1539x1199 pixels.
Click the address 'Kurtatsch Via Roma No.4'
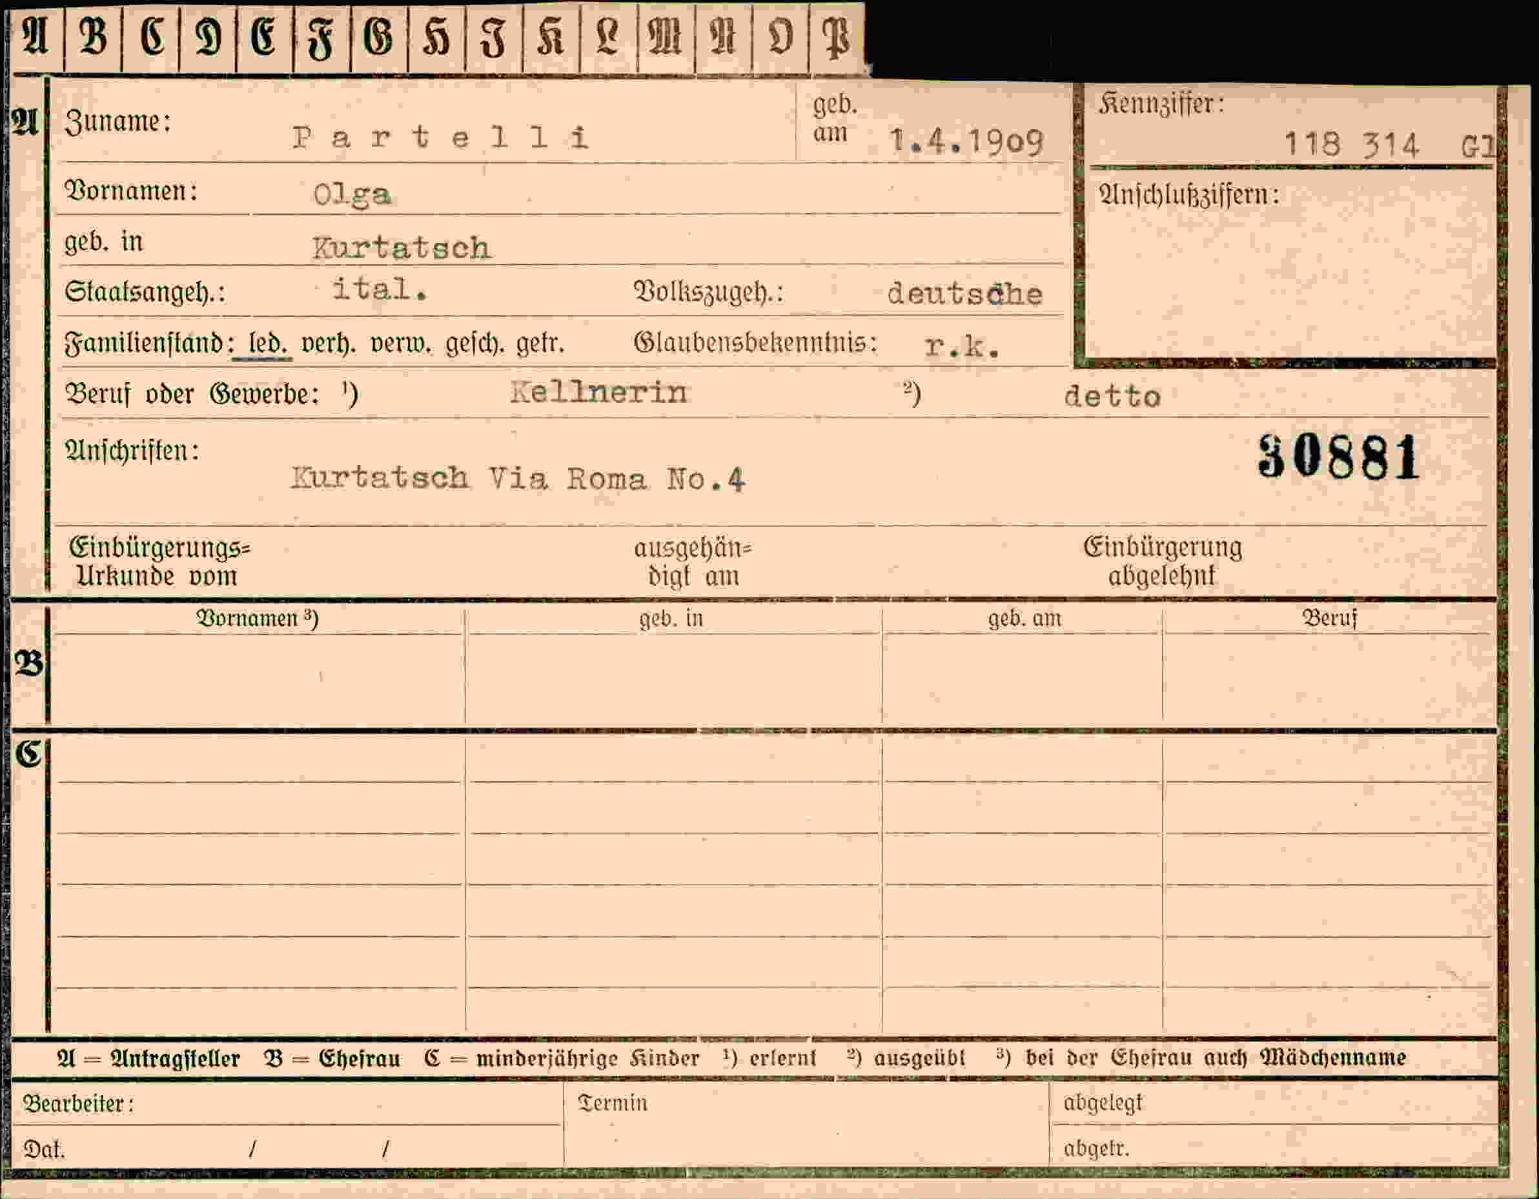click(x=518, y=478)
